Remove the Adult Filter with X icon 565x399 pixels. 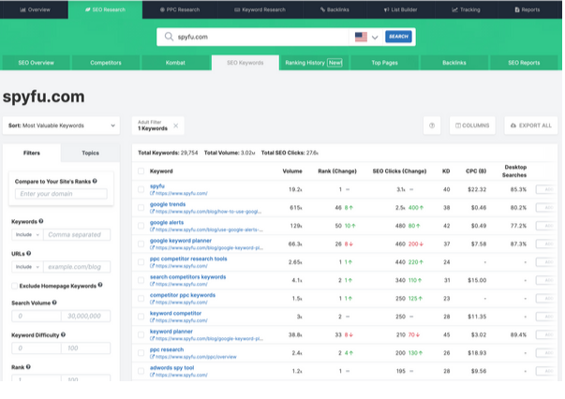point(176,126)
